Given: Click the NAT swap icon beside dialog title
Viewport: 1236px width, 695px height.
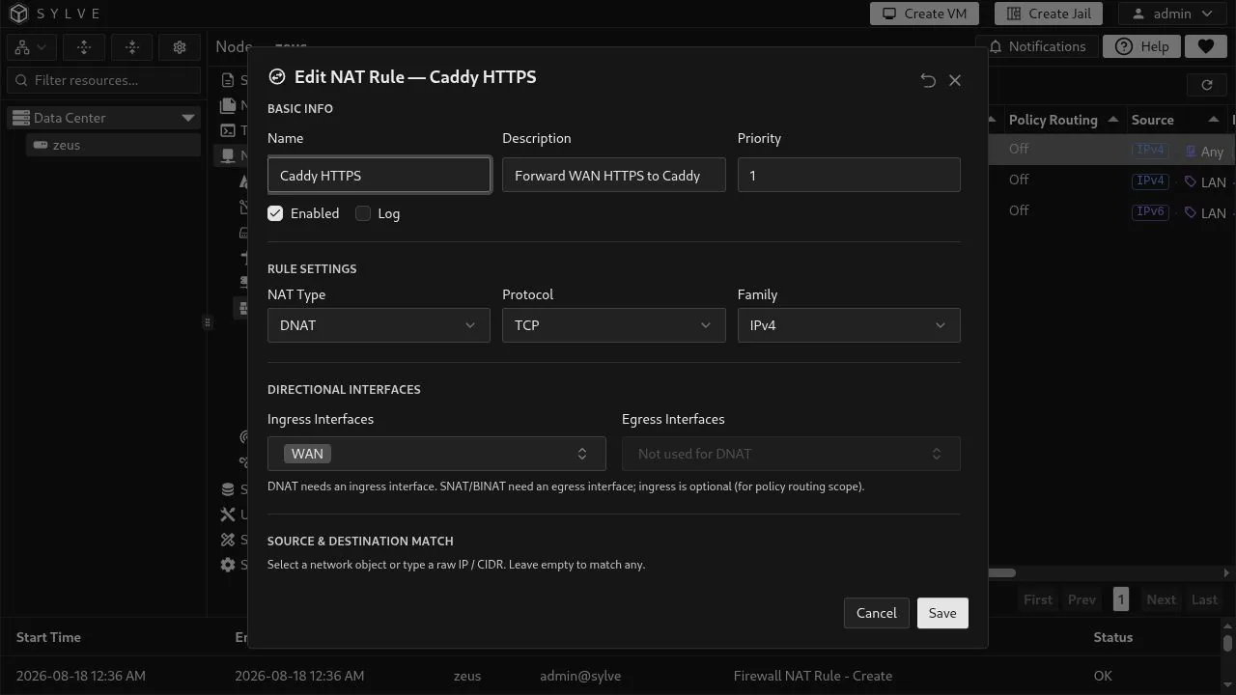Looking at the screenshot, I should [x=277, y=77].
